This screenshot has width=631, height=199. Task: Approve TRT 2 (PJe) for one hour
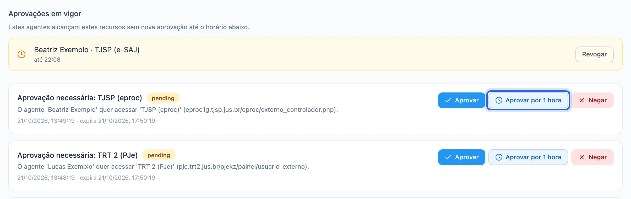528,157
